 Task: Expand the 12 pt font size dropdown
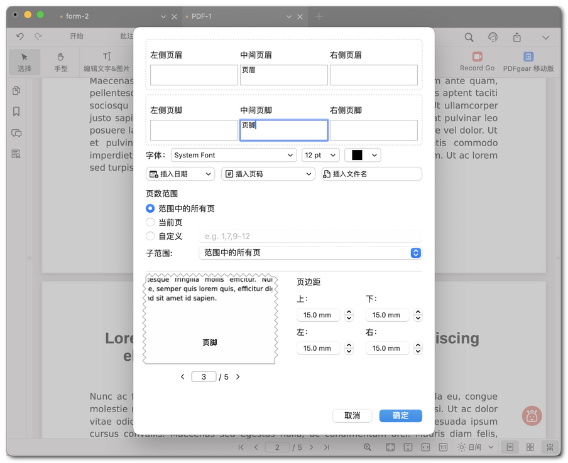(320, 155)
